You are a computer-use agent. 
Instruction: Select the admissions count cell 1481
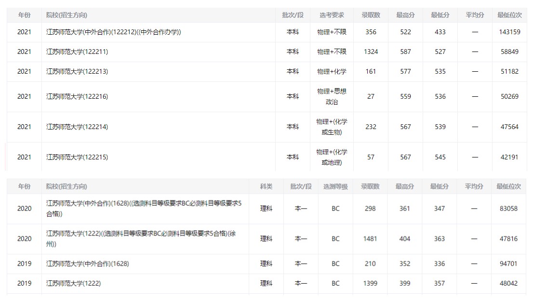370,238
